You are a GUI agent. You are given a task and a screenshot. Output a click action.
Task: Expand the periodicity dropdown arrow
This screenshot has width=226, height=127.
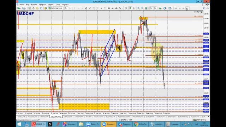tap(167, 8)
